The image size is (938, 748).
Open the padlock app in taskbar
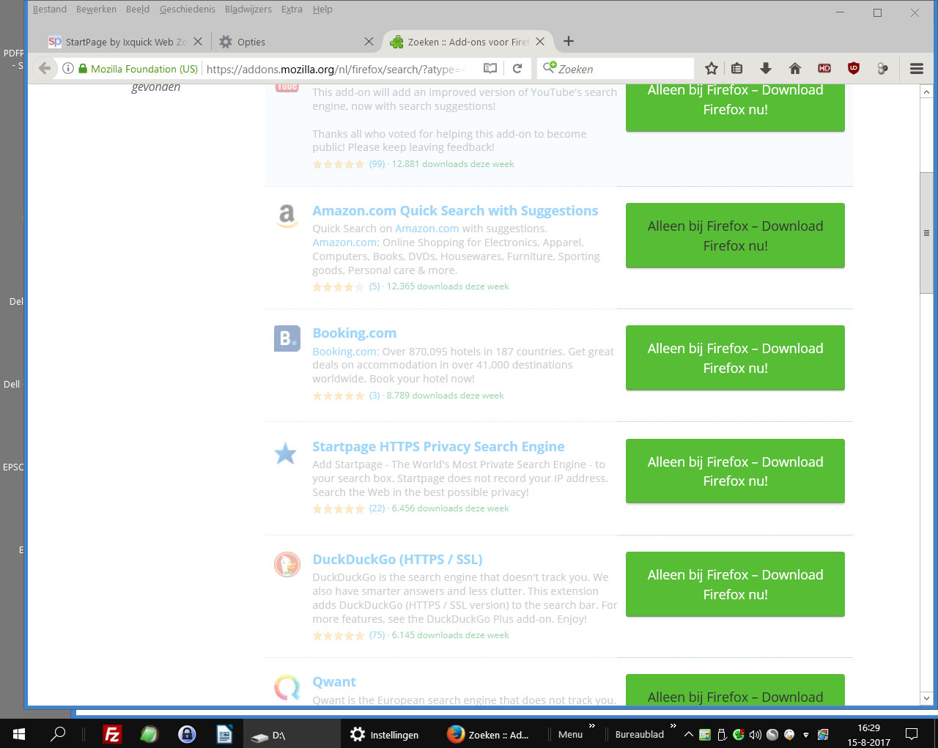click(x=187, y=734)
